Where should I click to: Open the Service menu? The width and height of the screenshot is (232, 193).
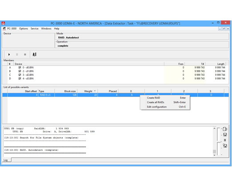pos(34,28)
